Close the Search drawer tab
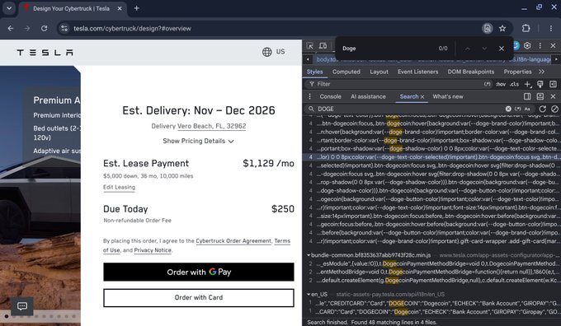 (422, 97)
